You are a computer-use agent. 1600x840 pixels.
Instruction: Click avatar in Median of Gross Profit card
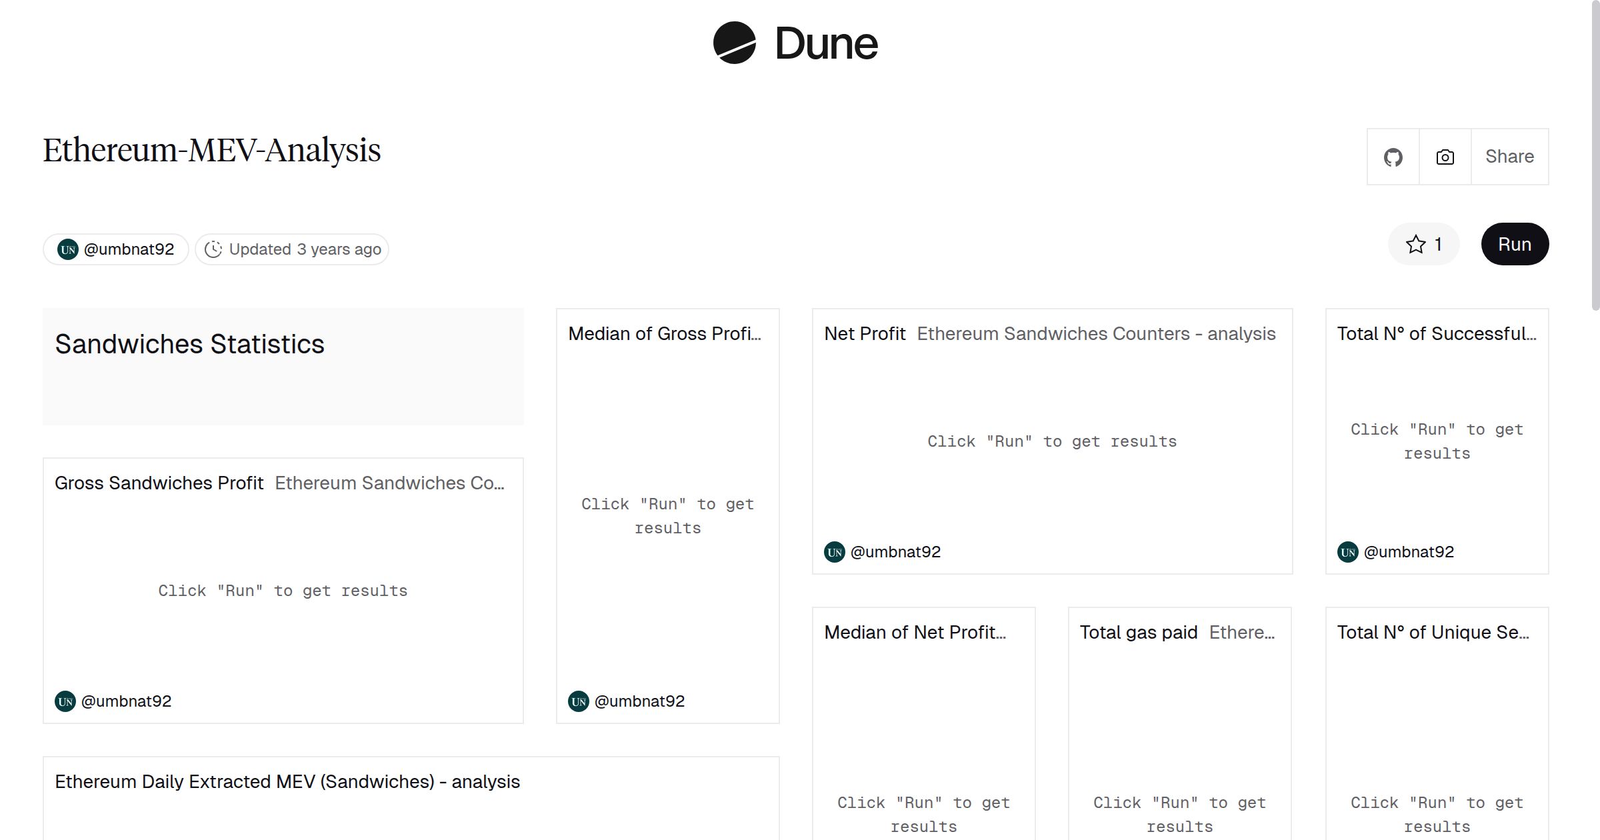tap(579, 701)
